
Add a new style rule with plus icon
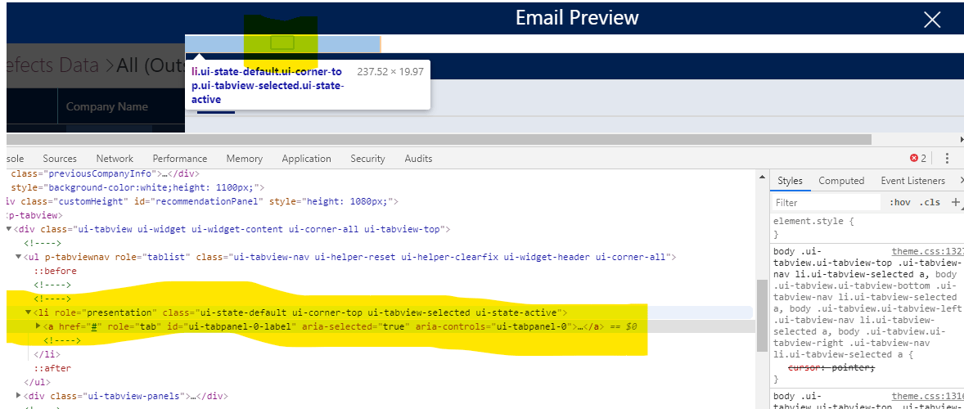955,202
